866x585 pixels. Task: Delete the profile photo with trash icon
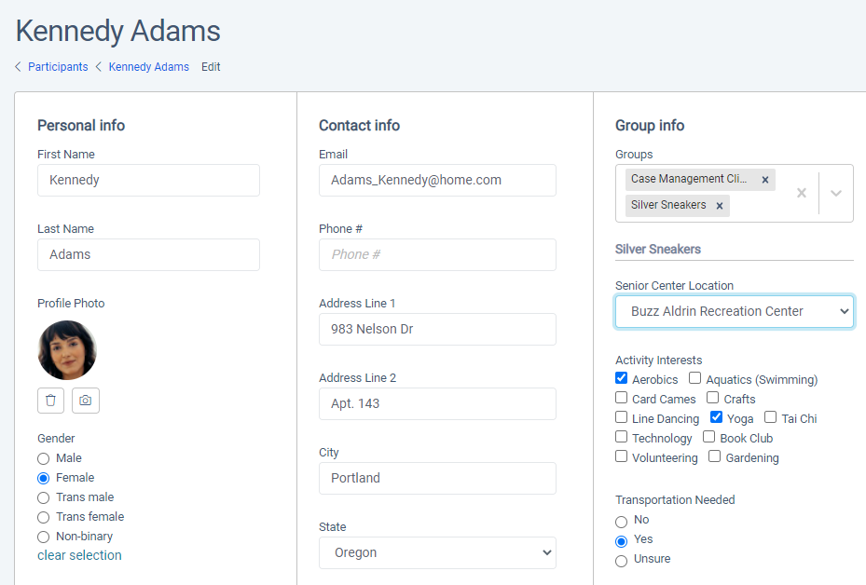50,401
